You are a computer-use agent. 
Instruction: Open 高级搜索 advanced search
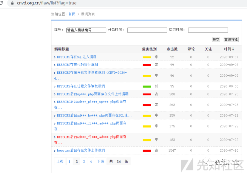click(231, 39)
